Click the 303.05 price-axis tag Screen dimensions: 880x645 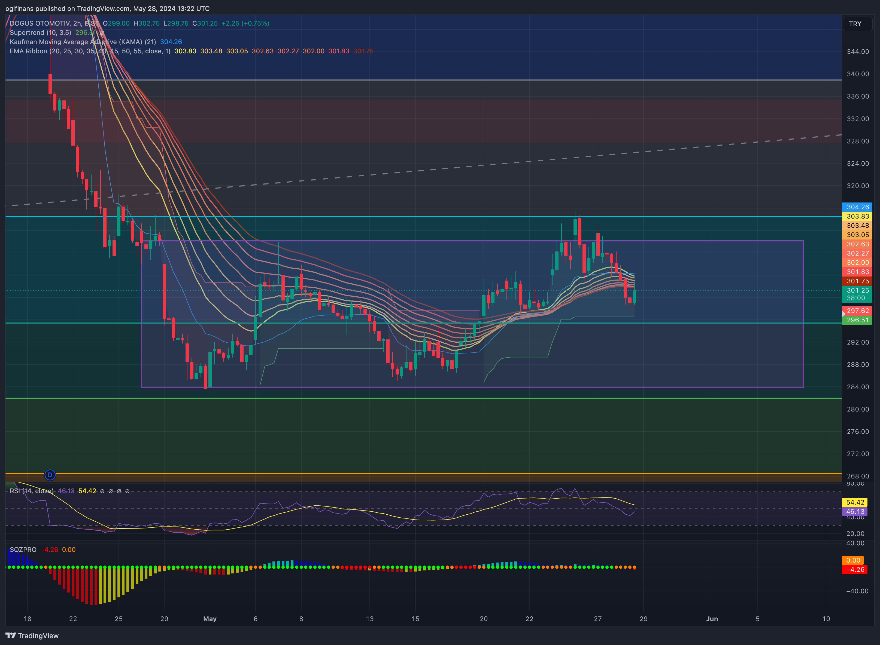(x=857, y=235)
